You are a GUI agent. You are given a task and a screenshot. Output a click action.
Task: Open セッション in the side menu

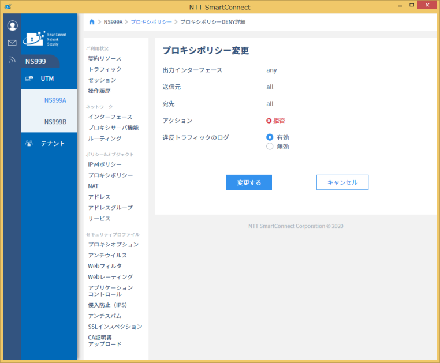pos(102,80)
